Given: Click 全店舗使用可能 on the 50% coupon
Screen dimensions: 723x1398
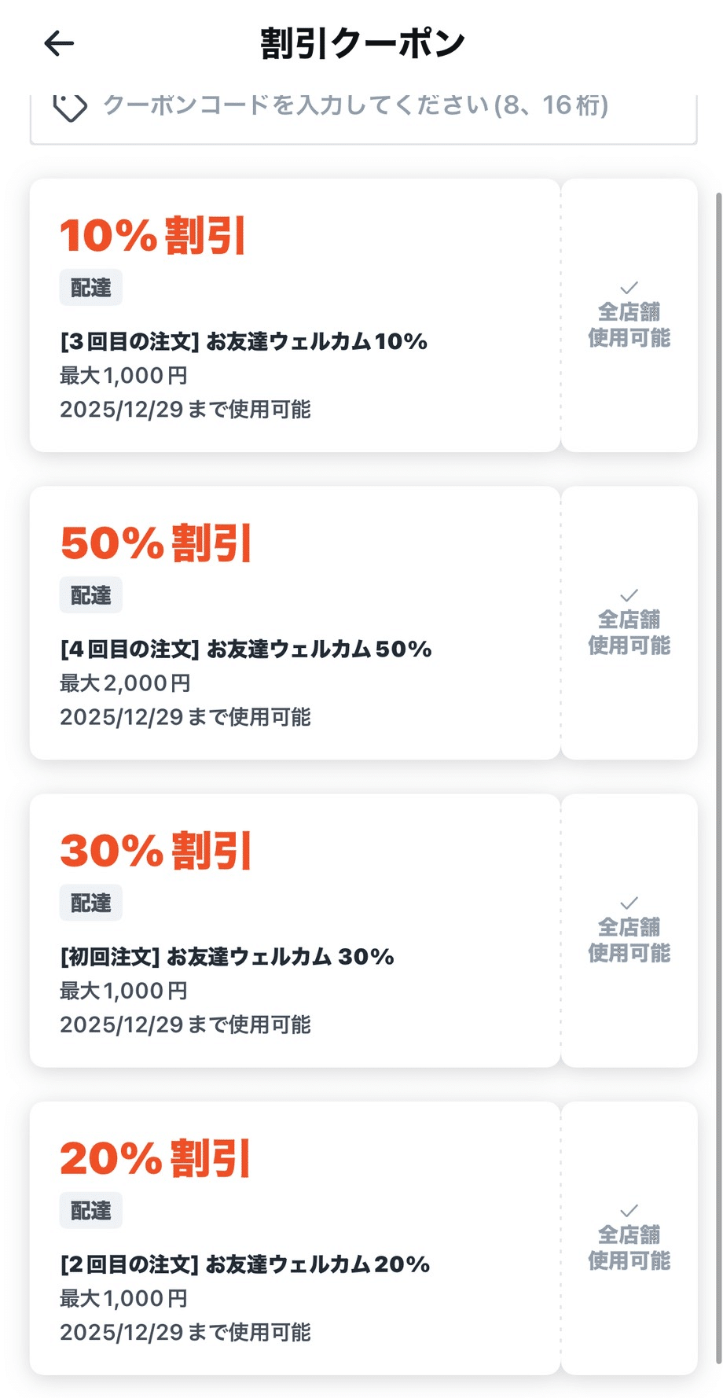Looking at the screenshot, I should pos(629,632).
